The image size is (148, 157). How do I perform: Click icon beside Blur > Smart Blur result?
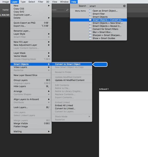[x=90, y=32]
